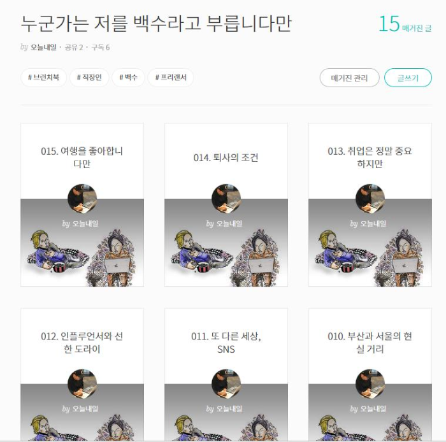446x442 pixels.
Task: Click the 매거진 관리 button
Action: [349, 78]
